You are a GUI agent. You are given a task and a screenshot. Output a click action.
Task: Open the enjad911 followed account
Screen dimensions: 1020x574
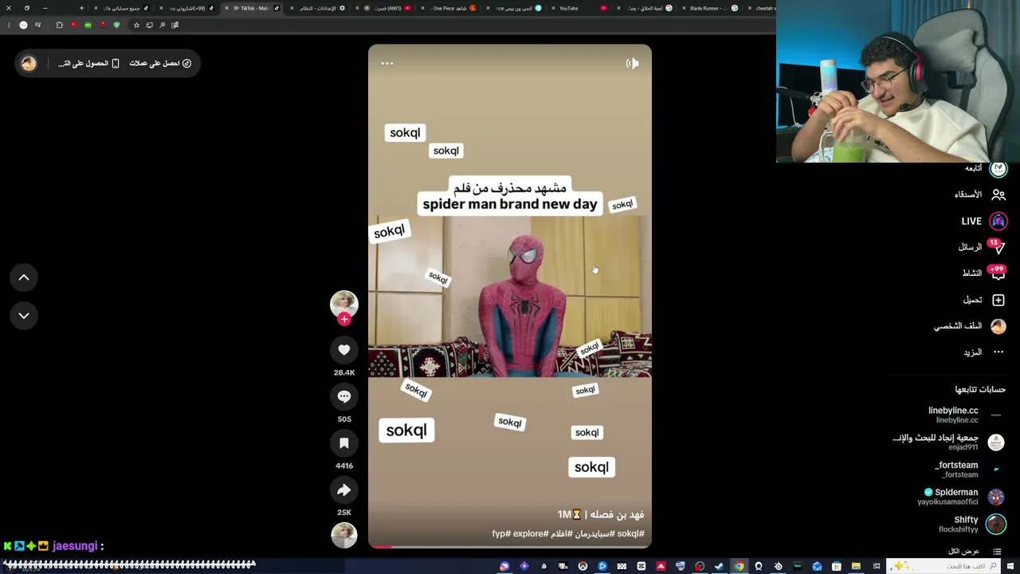[947, 442]
